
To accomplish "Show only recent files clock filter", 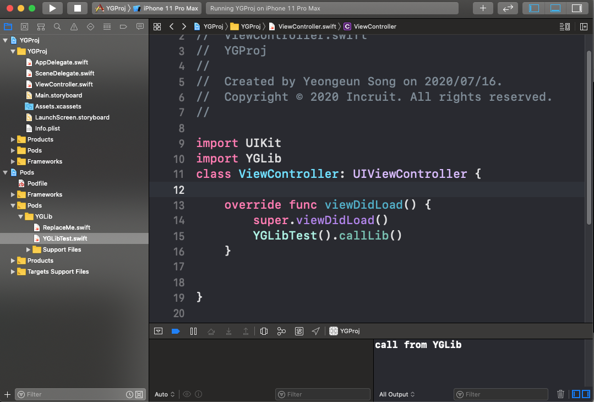I will pyautogui.click(x=129, y=394).
